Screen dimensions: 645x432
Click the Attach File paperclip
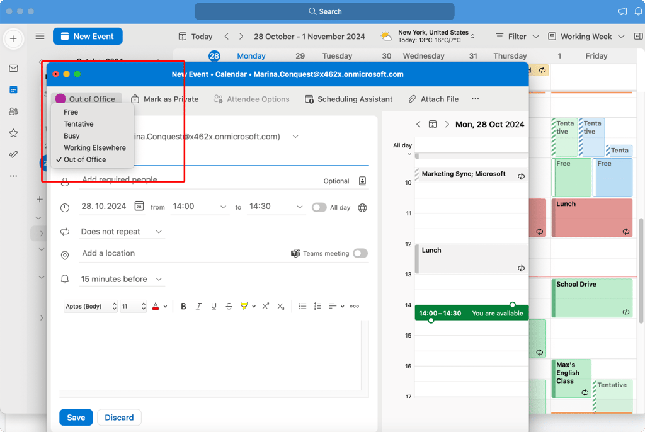coord(433,99)
